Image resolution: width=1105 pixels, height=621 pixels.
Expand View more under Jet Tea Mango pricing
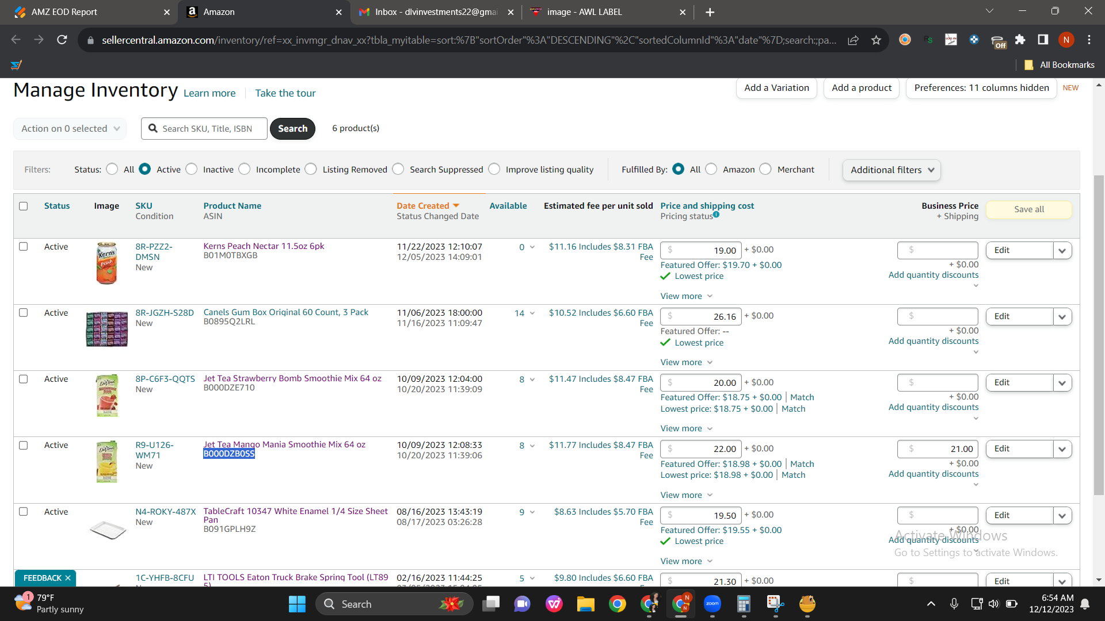coord(687,495)
